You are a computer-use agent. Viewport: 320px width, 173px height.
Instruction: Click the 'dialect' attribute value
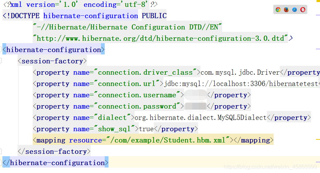coord(112,118)
